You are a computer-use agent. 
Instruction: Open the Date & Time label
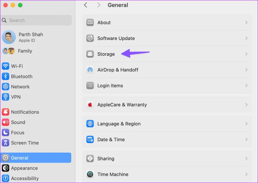[x=111, y=140]
